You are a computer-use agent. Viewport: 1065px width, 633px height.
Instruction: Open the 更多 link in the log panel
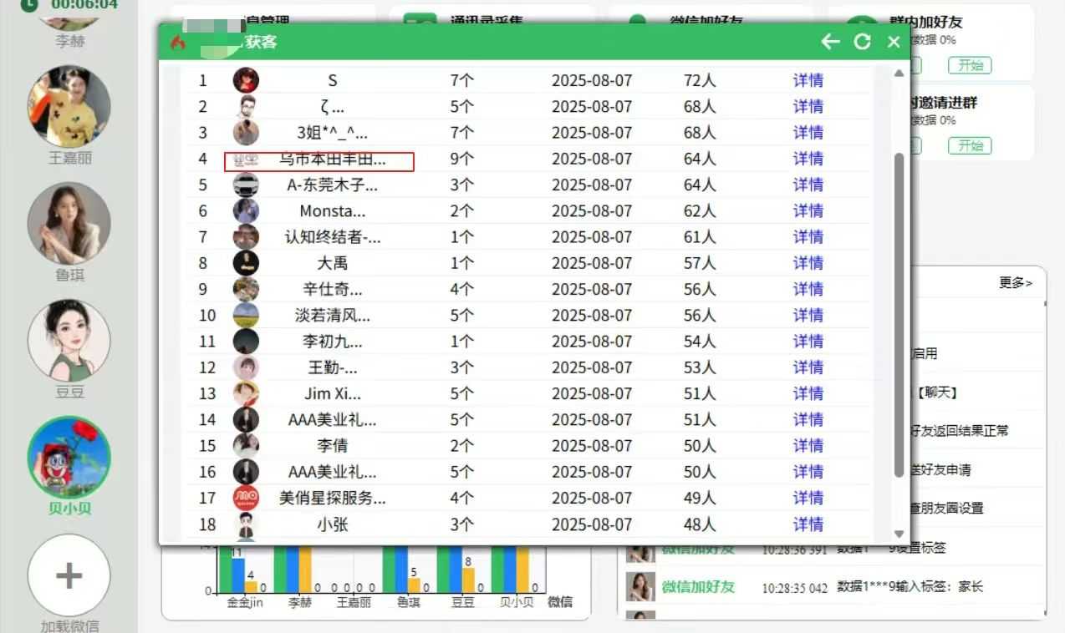(1015, 283)
